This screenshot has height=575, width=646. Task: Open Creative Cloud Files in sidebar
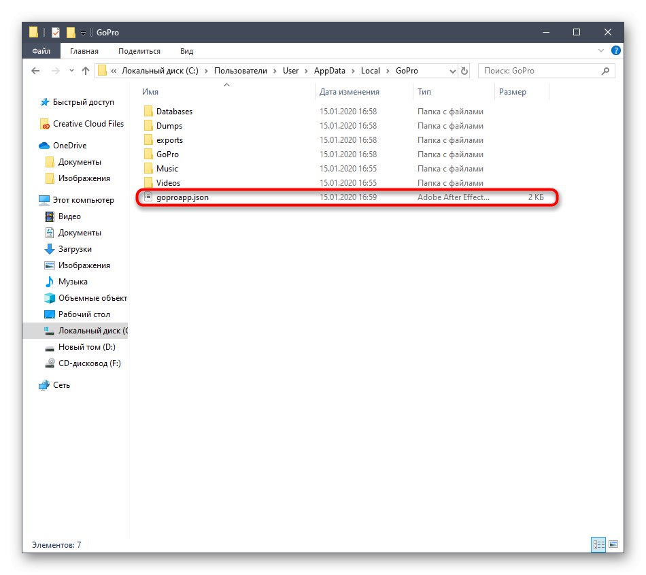[x=88, y=124]
